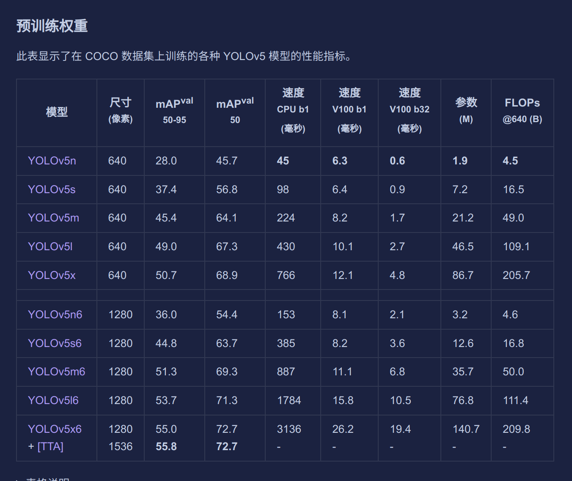This screenshot has width=572, height=481.
Task: Select the bold 4.5 FLOPs value
Action: 510,161
